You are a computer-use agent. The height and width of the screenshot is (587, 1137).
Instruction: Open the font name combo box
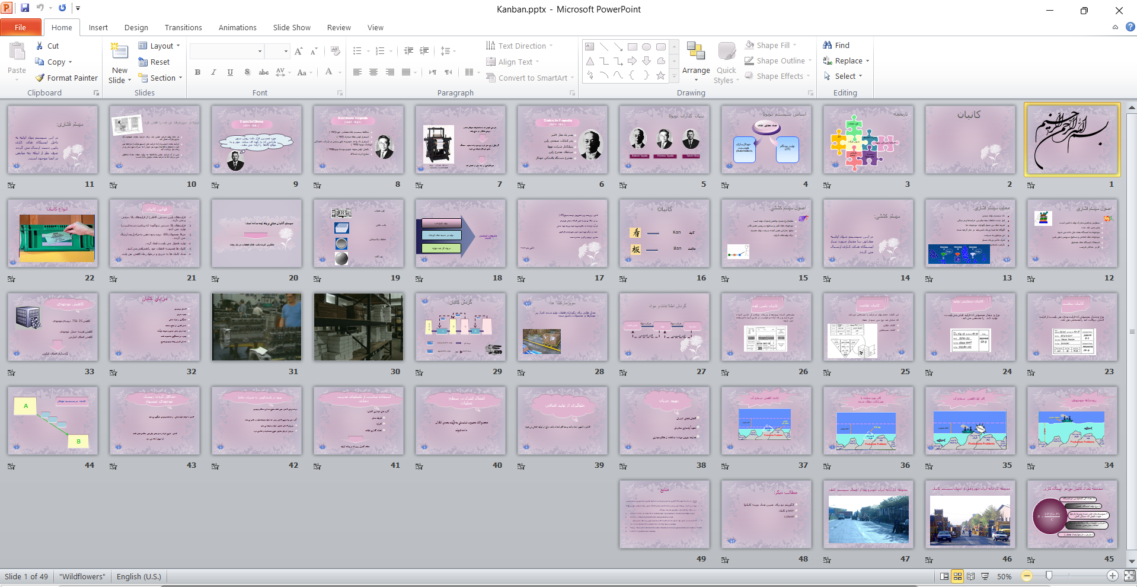[227, 52]
